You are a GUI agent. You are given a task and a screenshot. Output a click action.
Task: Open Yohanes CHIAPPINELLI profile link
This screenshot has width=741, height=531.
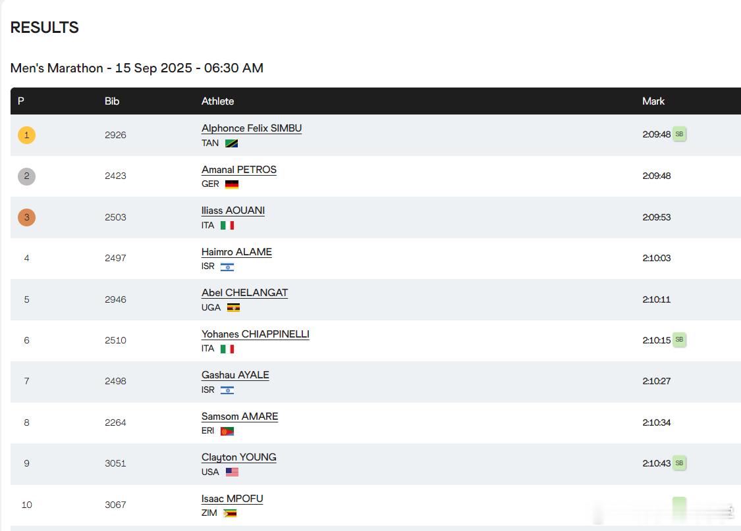point(255,334)
